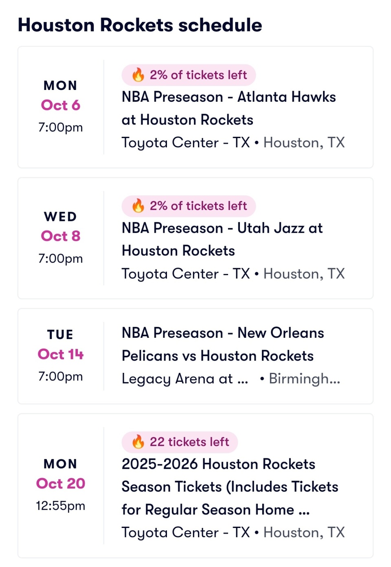Tap the 12:55pm time on Oct 20 card
Screen dimensions: 391x567
[61, 506]
